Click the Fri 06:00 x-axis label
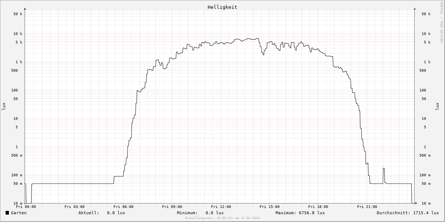The width and height of the screenshot is (445, 222). 123,207
